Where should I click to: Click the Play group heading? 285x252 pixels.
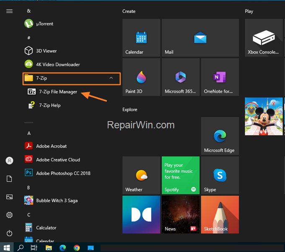pos(249,11)
